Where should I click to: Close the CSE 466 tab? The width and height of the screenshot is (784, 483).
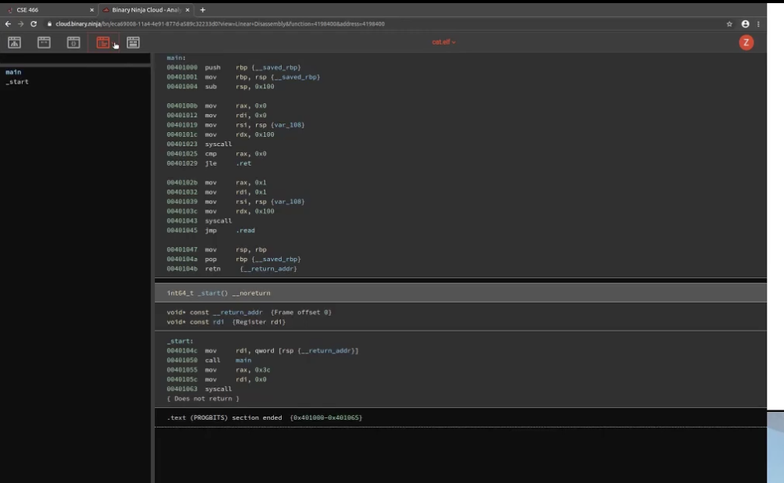[92, 10]
